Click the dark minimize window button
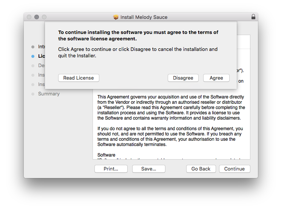 tap(37, 17)
